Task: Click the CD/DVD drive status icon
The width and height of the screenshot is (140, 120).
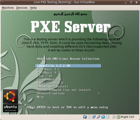Action: click(89, 117)
